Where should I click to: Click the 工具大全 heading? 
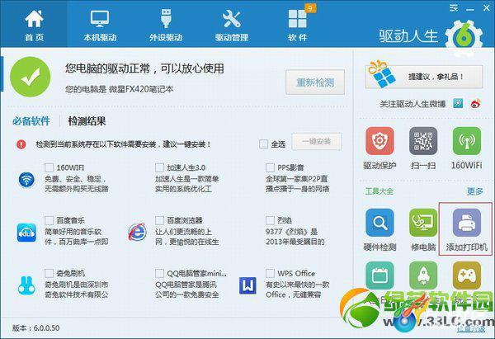[x=379, y=191]
